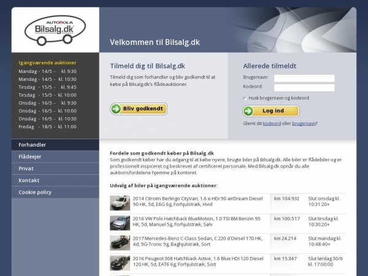
Task: Select auction Onsdag 16/5 kl. 10:30
Action: point(47,119)
